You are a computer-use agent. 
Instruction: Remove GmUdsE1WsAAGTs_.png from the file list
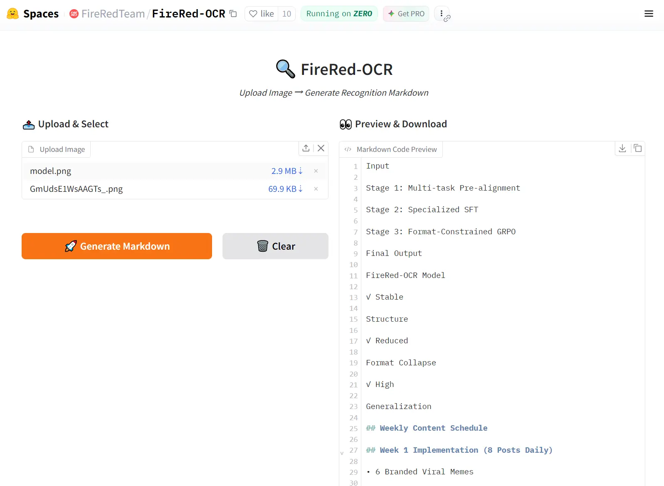coord(316,189)
